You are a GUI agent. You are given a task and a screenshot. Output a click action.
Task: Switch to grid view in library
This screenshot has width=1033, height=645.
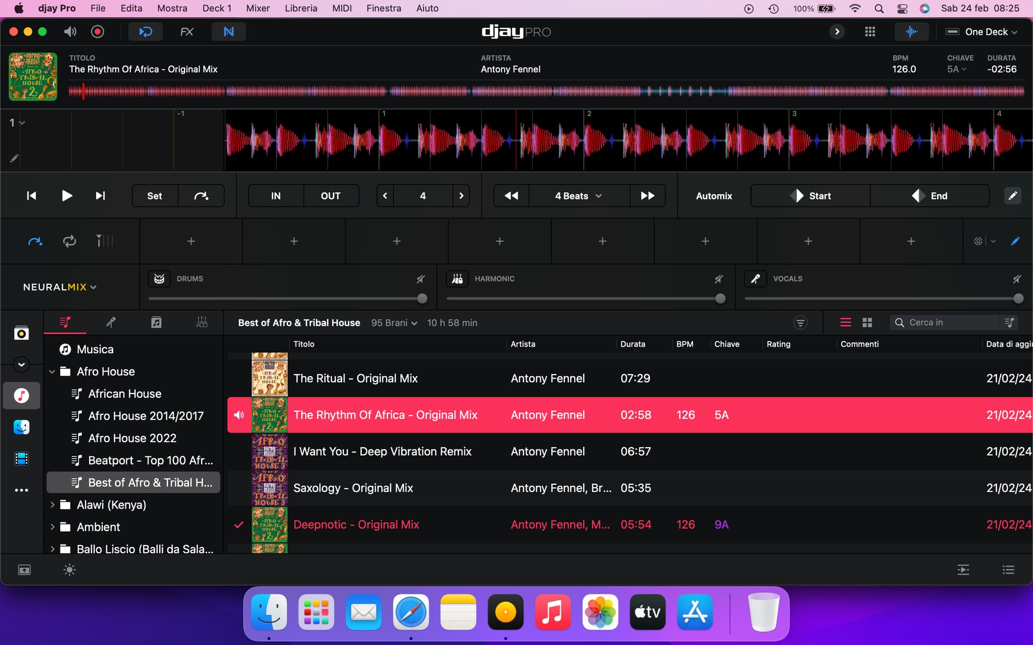pos(867,322)
